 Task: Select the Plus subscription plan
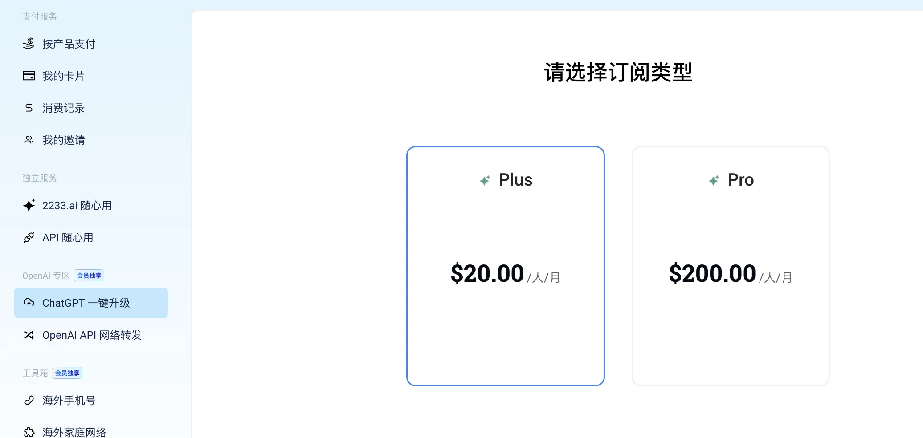coord(505,266)
